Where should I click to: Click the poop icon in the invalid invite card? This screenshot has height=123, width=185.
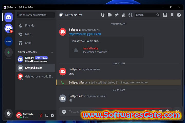coord(76,50)
